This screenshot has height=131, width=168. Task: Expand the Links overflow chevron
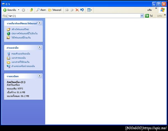coord(165,15)
